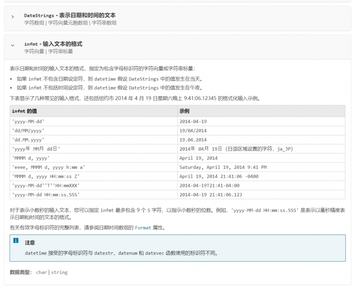Click the infmt 输入文本的格式 heading
Image resolution: width=353 pixels, height=286 pixels.
click(x=53, y=44)
